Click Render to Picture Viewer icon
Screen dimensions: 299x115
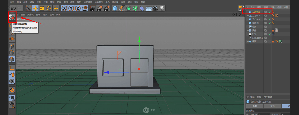(x=100, y=8)
